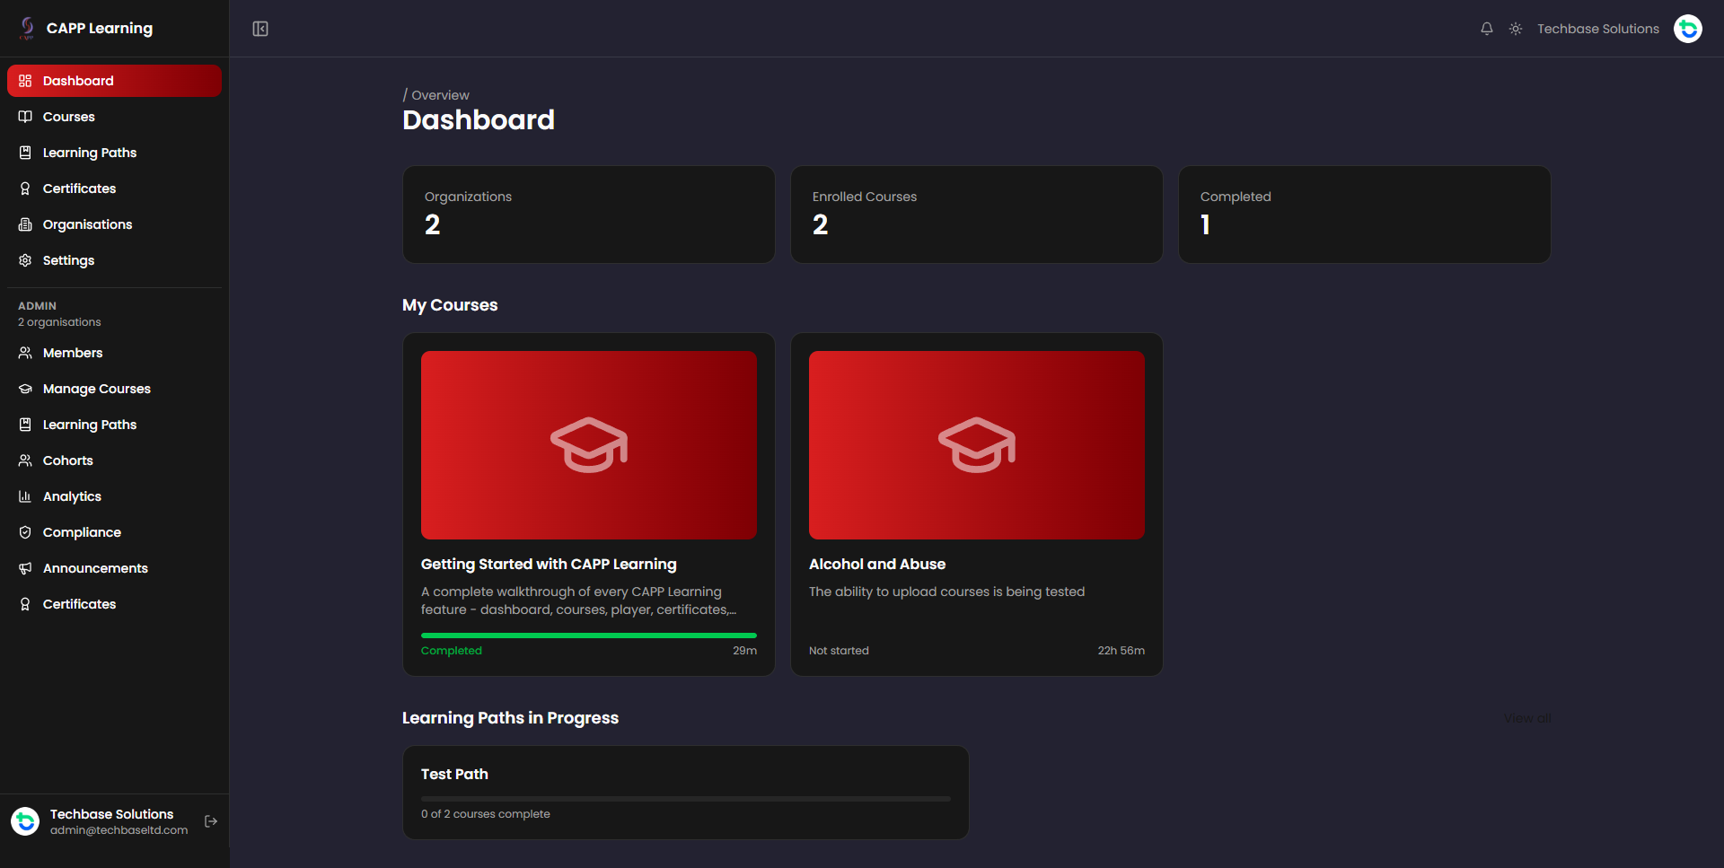1724x868 pixels.
Task: Open the Organizations stat card
Action: pos(589,215)
